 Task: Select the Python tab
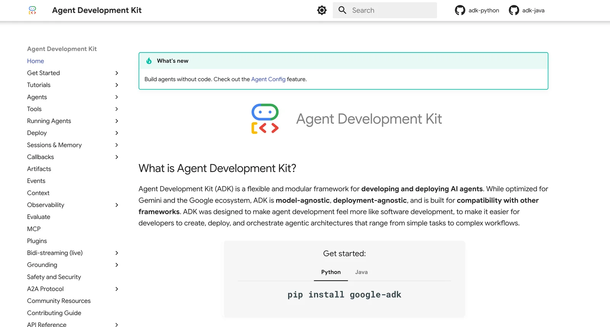[x=331, y=272]
